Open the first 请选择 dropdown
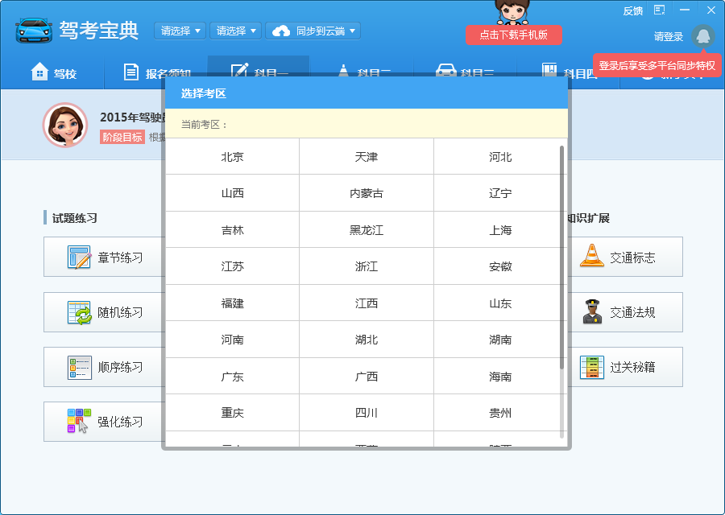The height and width of the screenshot is (515, 725). [179, 31]
